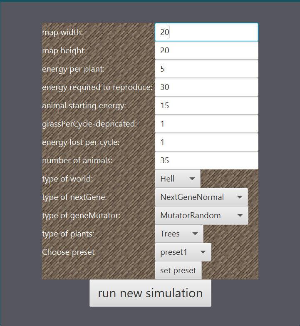
Task: Click the 'type of geneMutator:' label
Action: (x=81, y=215)
